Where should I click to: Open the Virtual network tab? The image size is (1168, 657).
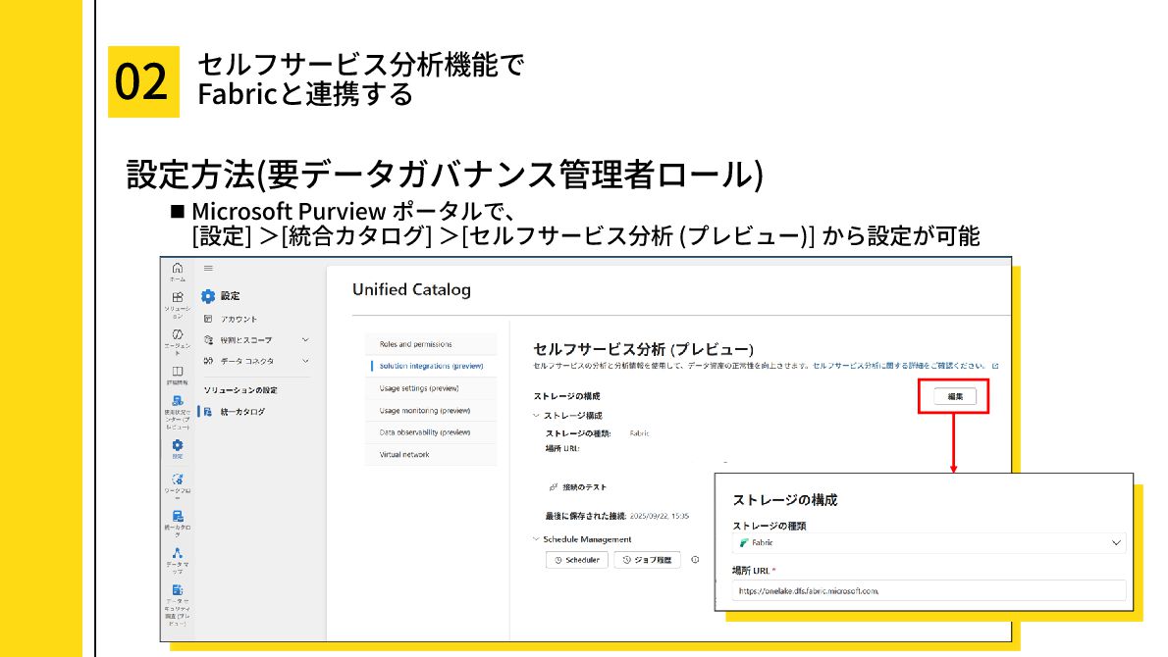[x=431, y=455]
